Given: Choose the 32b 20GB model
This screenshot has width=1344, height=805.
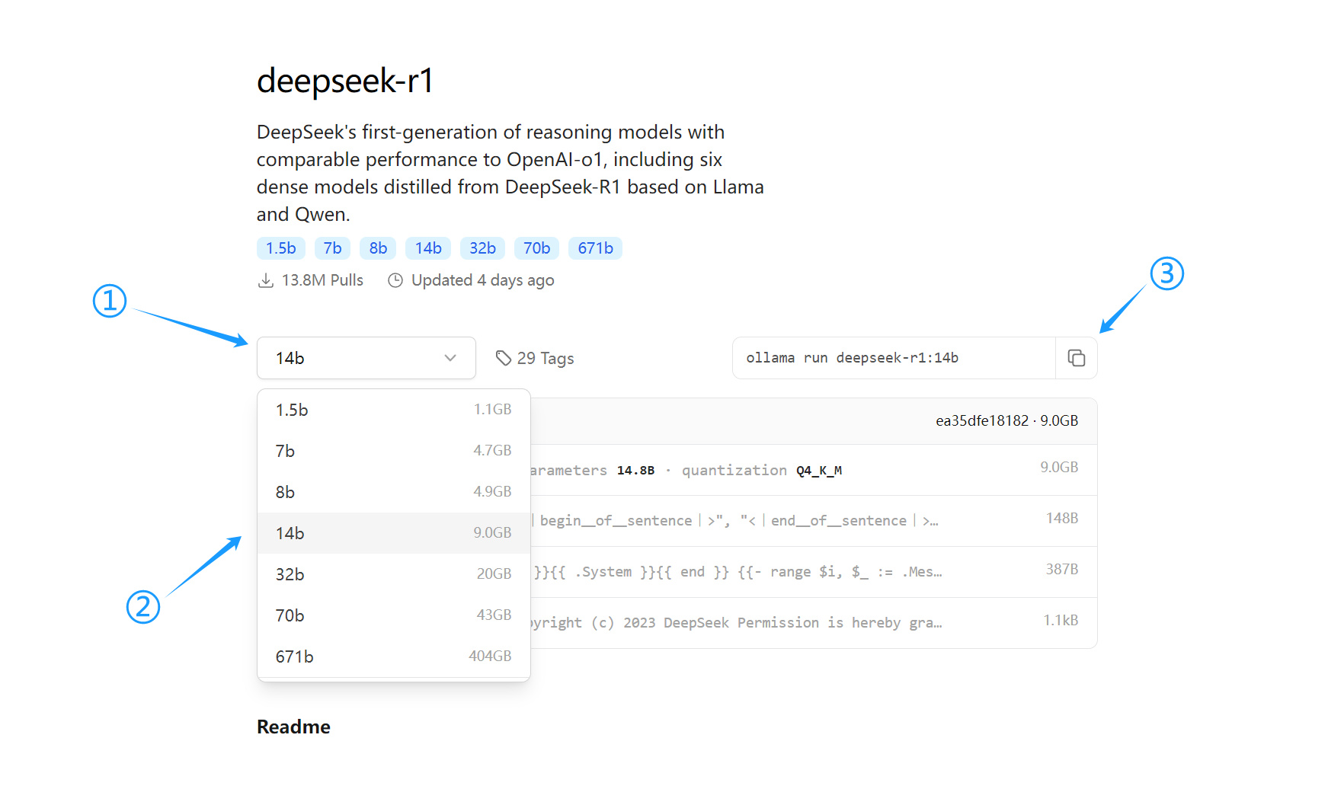Looking at the screenshot, I should click(393, 574).
